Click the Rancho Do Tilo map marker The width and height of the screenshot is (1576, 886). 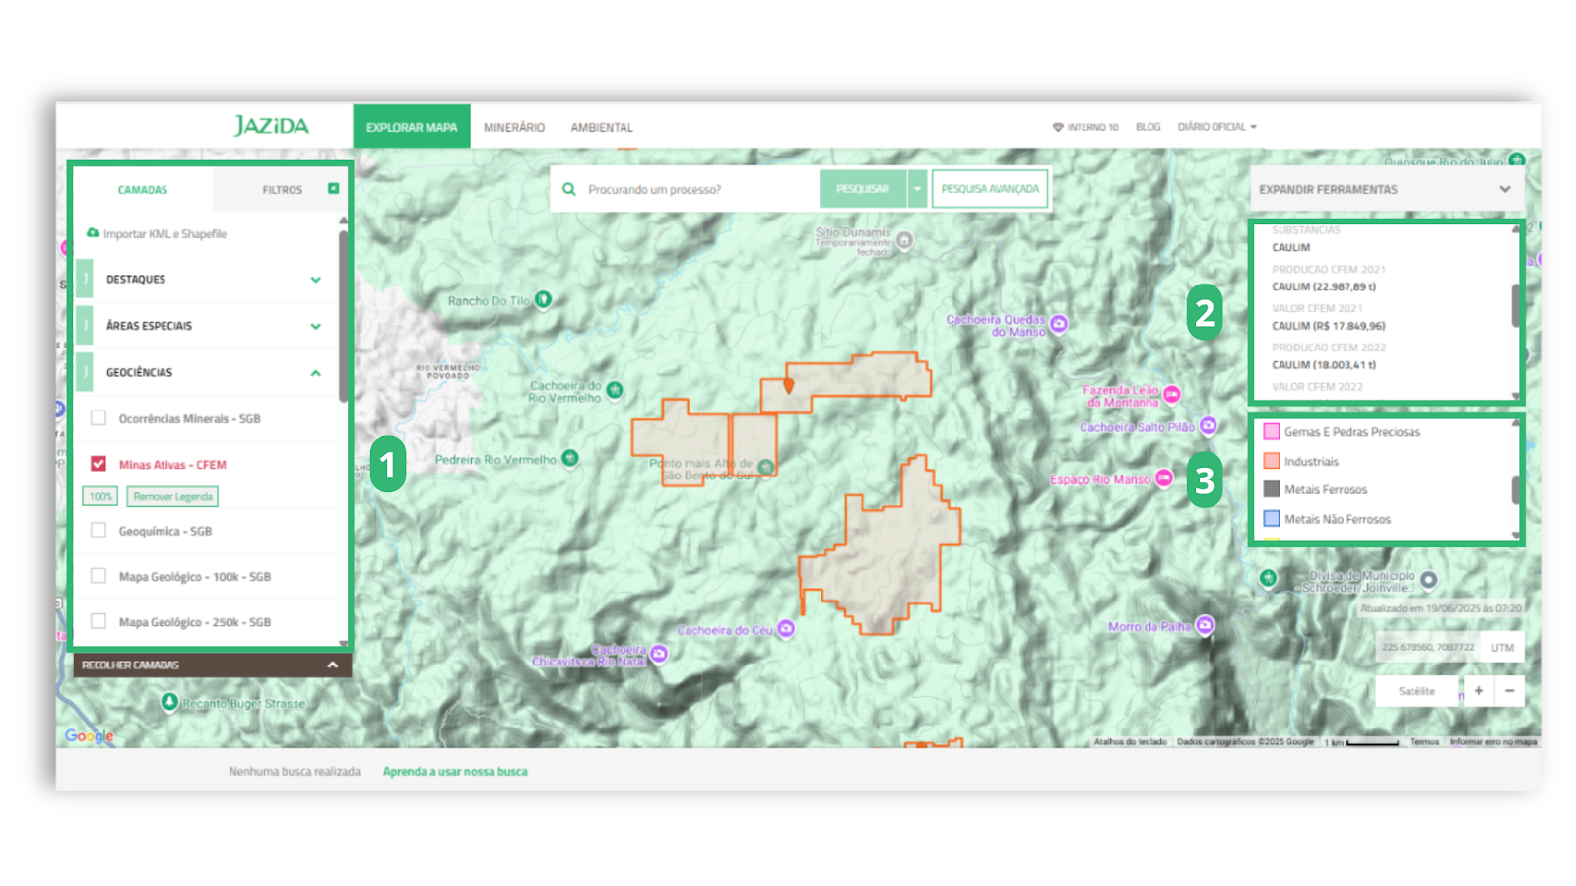[543, 299]
